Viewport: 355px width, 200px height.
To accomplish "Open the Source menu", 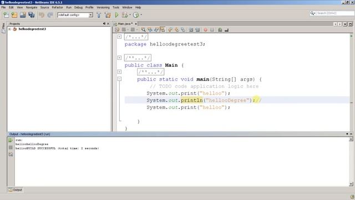I will click(44, 7).
